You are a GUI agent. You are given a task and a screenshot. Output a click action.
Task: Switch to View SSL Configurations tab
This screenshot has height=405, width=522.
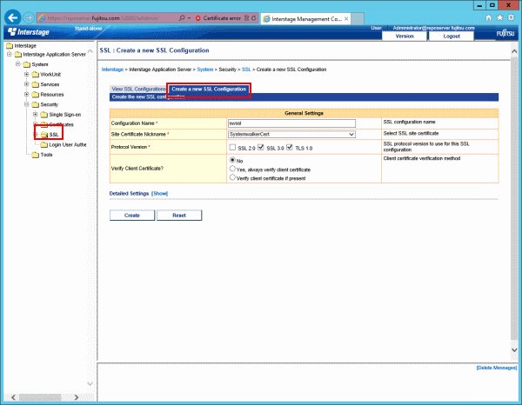click(x=138, y=90)
